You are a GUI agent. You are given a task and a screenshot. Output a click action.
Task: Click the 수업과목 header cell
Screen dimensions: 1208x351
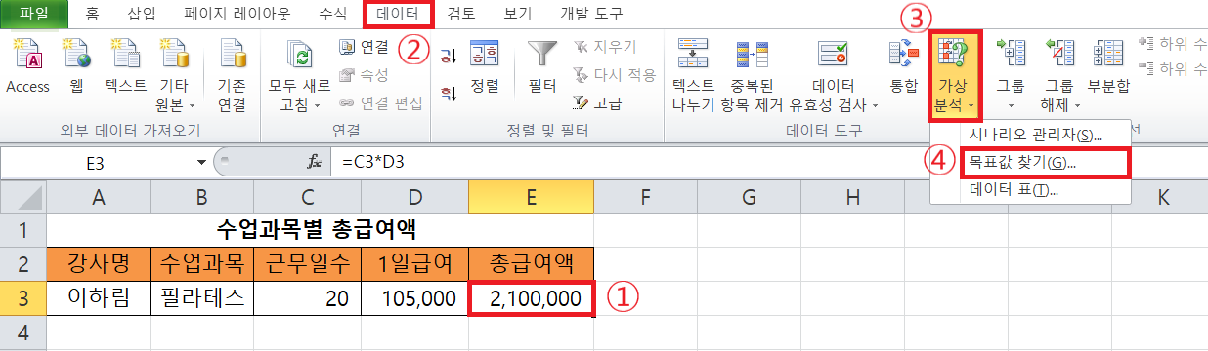(201, 263)
